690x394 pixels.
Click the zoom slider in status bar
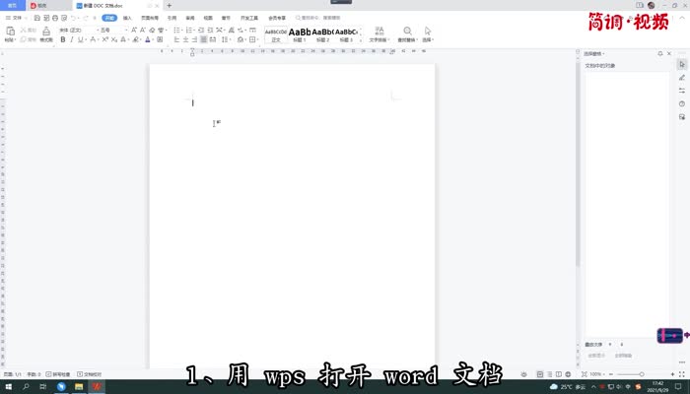642,374
